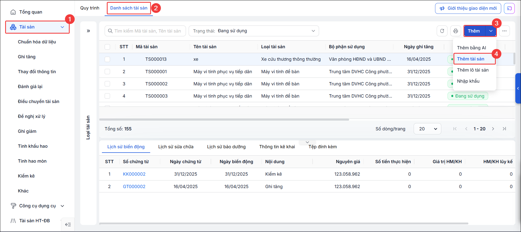Open Điều chuyển tài sản menu item
521x232 pixels.
[38, 101]
